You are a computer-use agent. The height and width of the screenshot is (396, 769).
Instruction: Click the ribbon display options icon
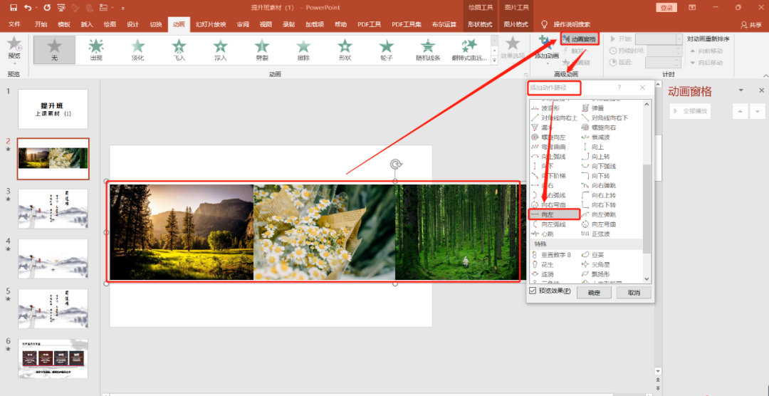coord(692,7)
